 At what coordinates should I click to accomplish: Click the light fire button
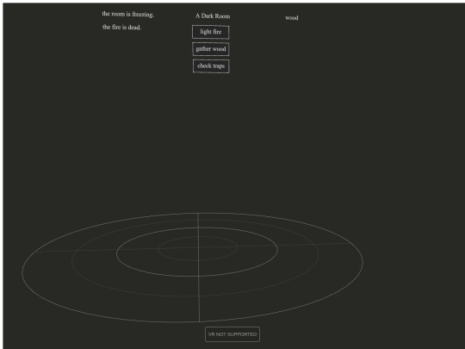point(211,32)
